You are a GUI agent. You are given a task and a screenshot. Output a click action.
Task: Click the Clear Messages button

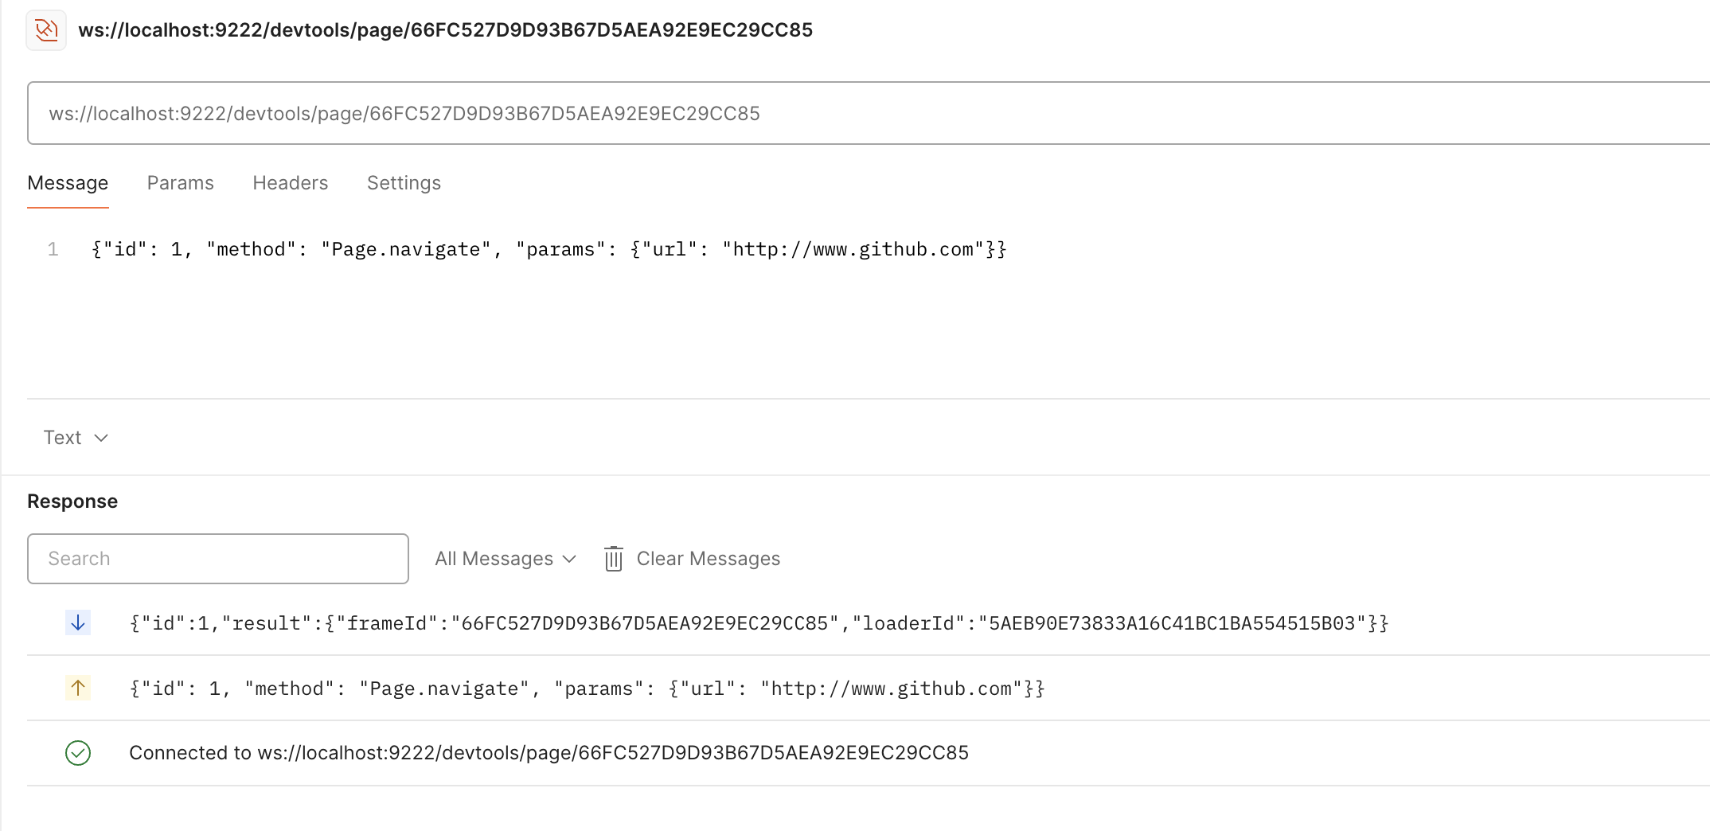(692, 559)
